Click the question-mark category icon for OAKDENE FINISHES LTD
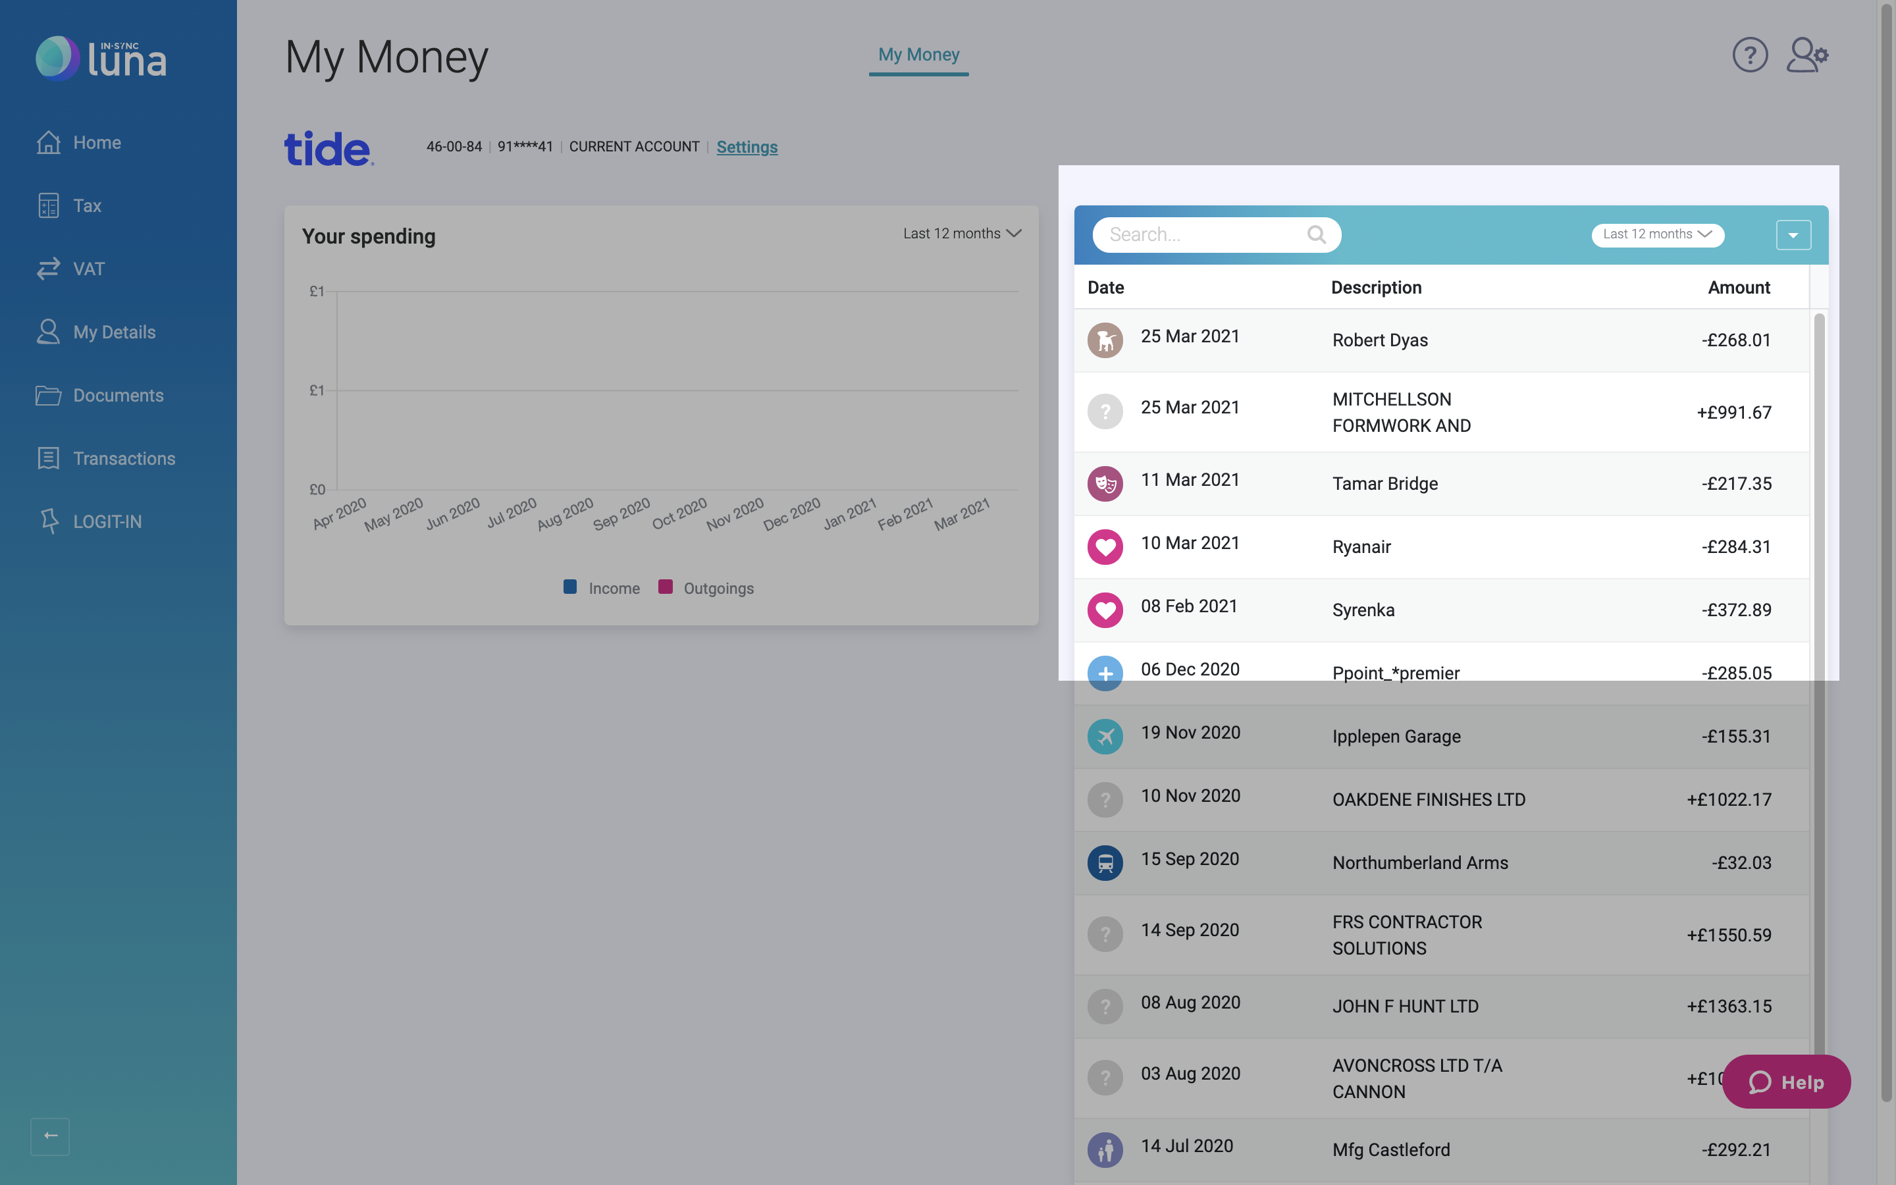The height and width of the screenshot is (1185, 1896). pyautogui.click(x=1105, y=799)
